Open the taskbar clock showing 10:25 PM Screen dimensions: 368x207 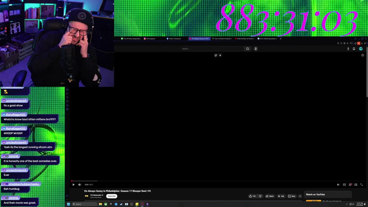click(360, 204)
